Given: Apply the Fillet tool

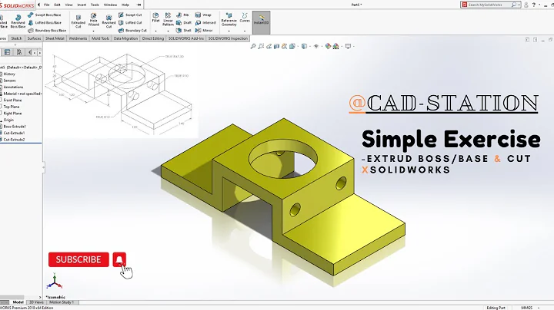Looking at the screenshot, I should coord(155,18).
